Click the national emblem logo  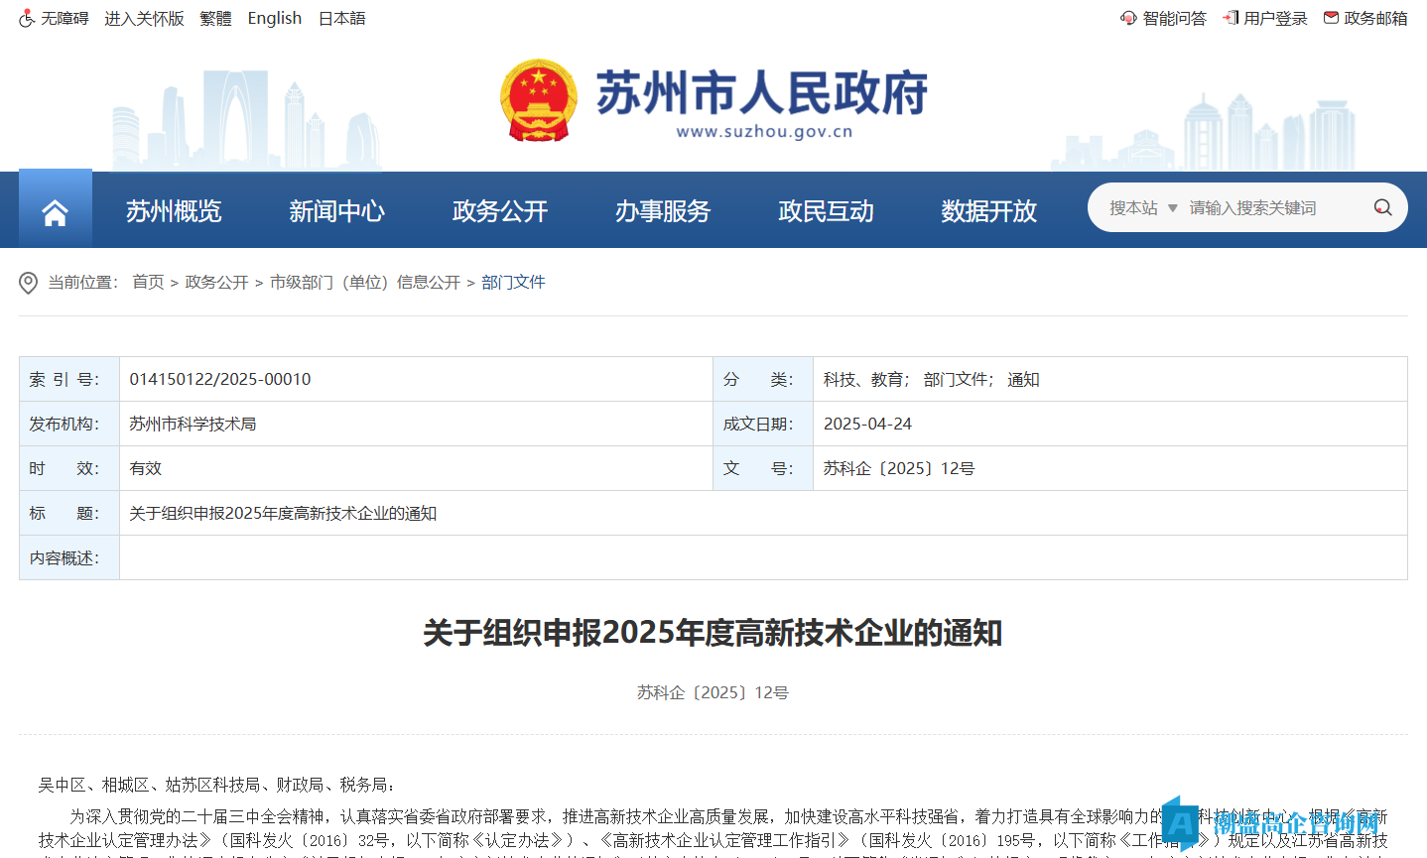[538, 100]
